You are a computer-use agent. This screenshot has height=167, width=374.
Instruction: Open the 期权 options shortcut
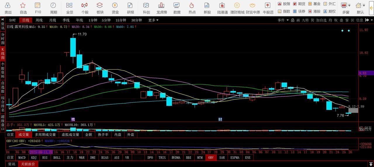click(x=330, y=11)
